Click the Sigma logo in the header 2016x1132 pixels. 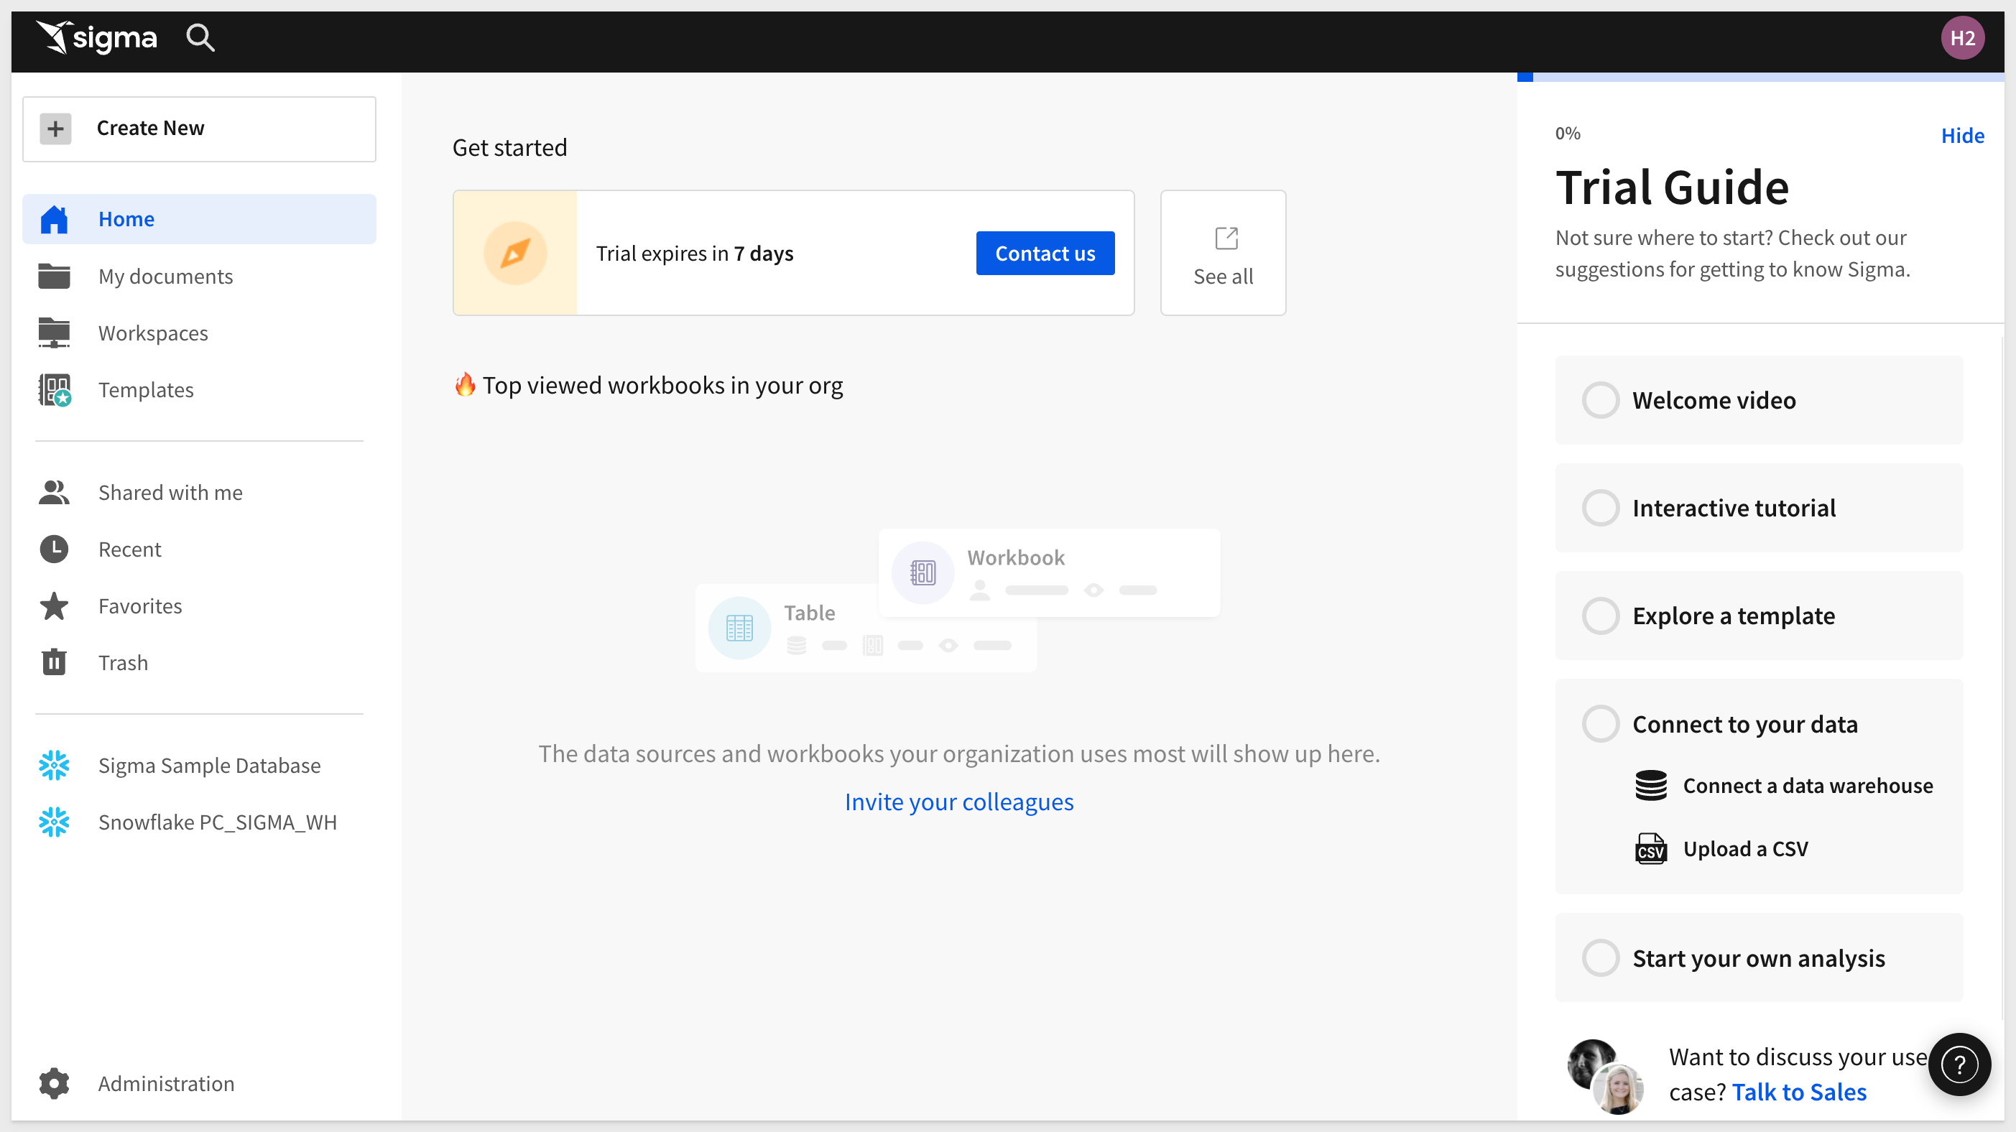pyautogui.click(x=96, y=37)
